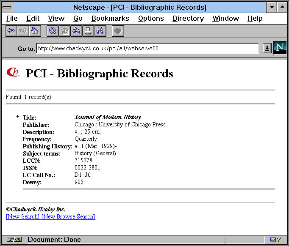Click the Netscape N logo
The height and width of the screenshot is (246, 289).
(x=280, y=48)
